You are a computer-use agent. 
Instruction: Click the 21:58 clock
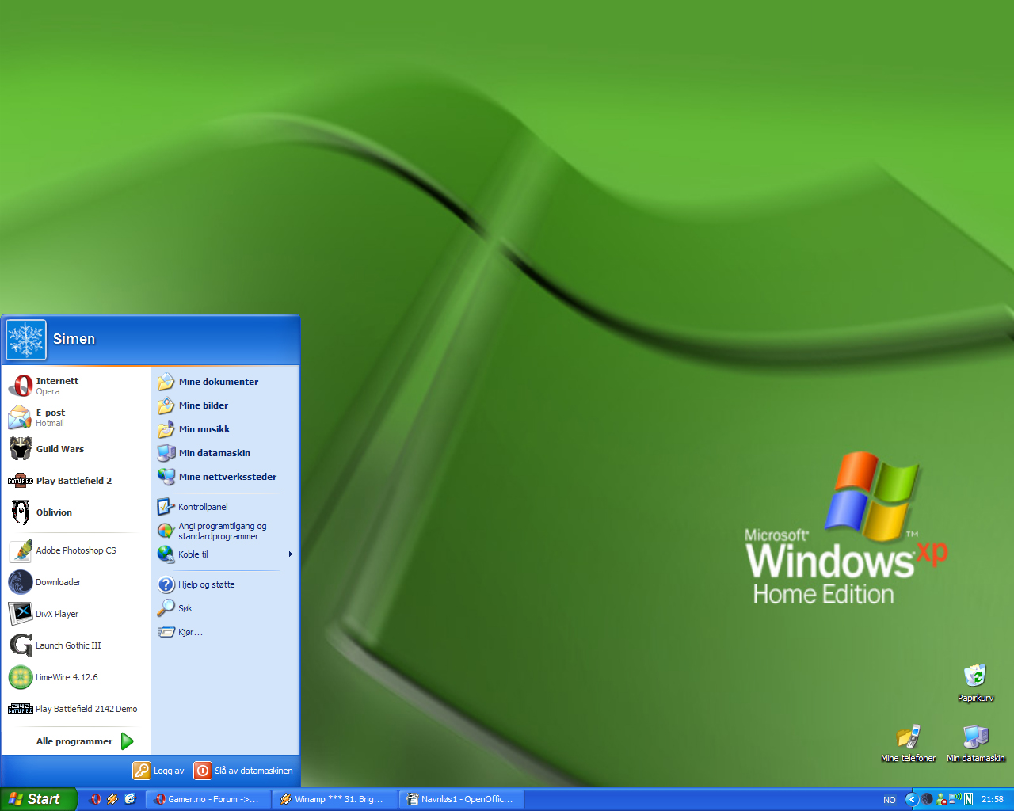click(993, 800)
